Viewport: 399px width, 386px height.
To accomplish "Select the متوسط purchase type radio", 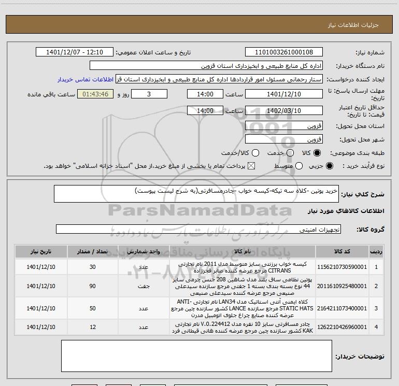I will (299, 166).
